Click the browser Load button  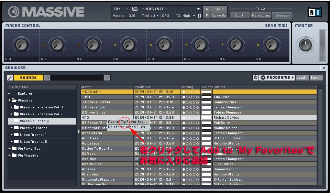302,77
